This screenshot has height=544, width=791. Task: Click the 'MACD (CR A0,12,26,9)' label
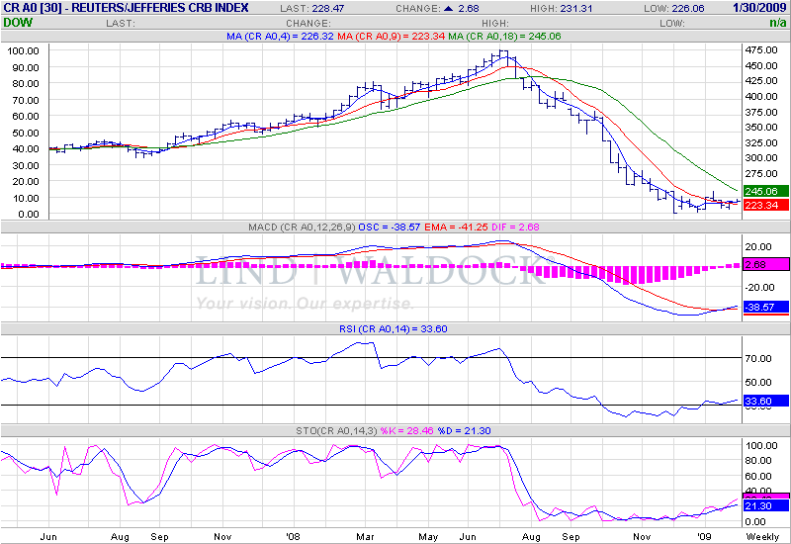[302, 227]
